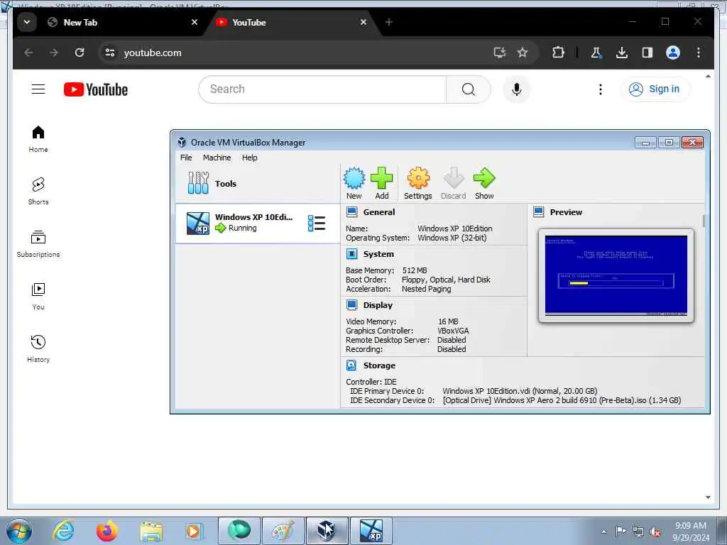The width and height of the screenshot is (727, 545).
Task: Click the site information icon in address bar
Action: 110,53
